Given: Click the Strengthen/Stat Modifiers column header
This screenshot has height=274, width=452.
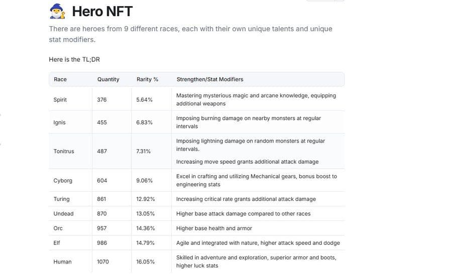Looking at the screenshot, I should pyautogui.click(x=210, y=79).
